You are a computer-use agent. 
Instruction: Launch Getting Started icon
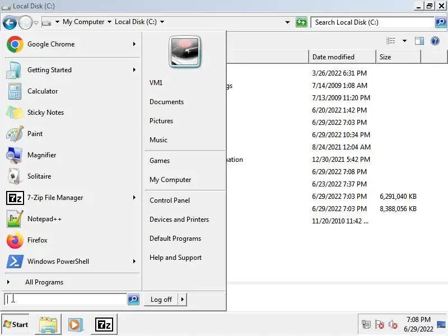(13, 70)
